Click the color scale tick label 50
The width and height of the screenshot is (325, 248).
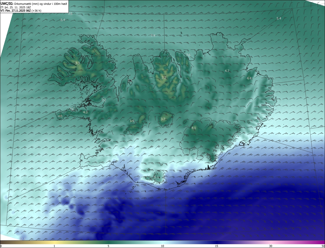[x=323, y=246]
